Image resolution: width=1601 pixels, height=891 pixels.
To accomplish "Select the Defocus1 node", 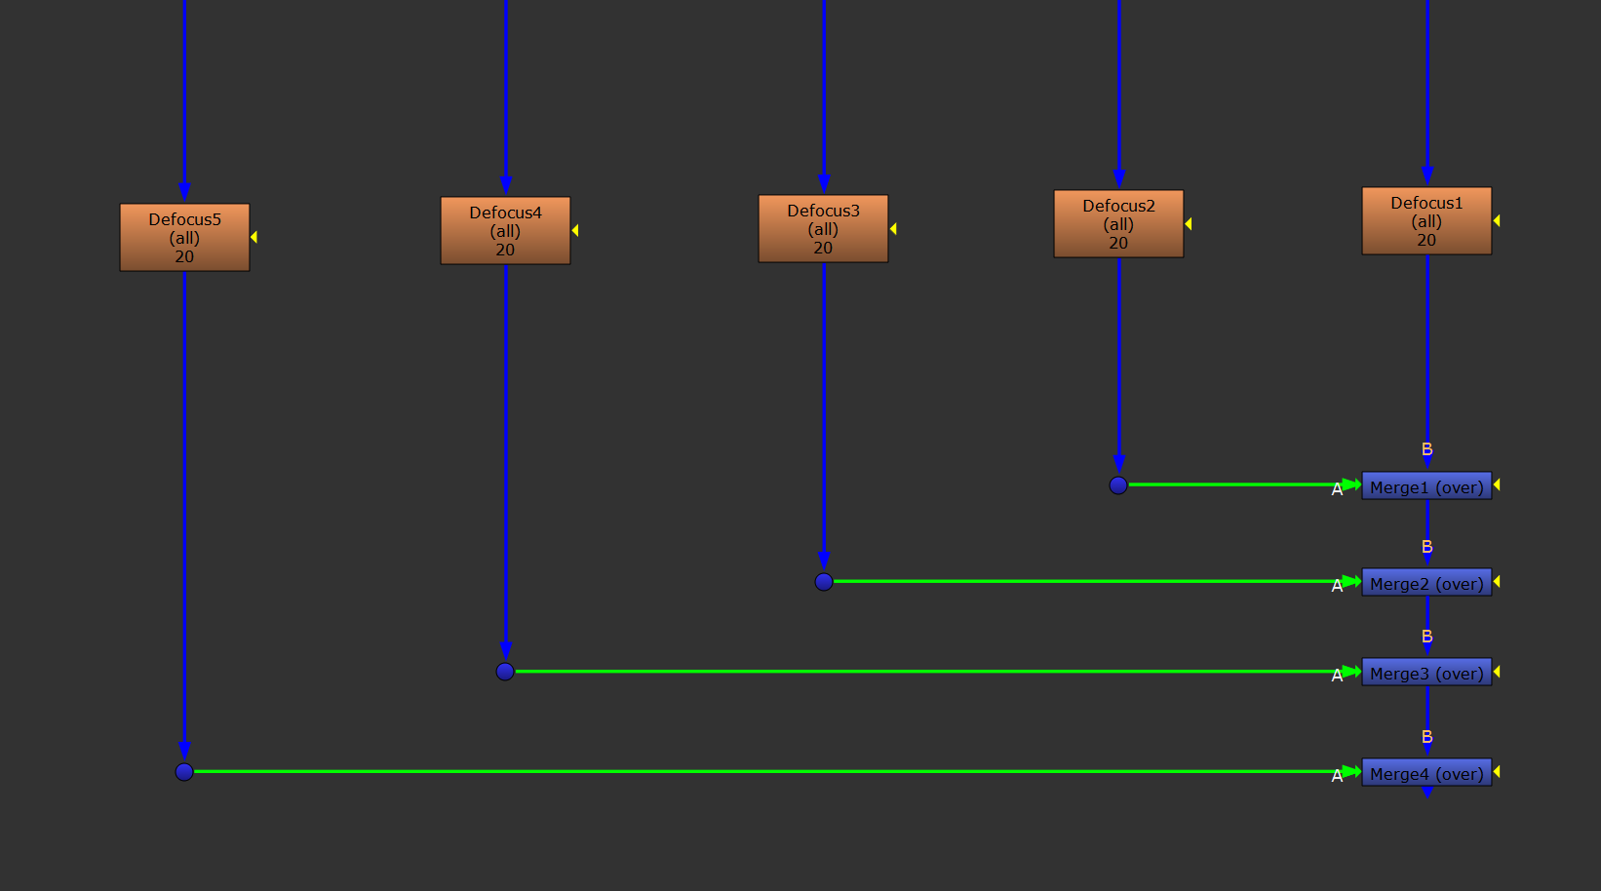I will point(1426,220).
